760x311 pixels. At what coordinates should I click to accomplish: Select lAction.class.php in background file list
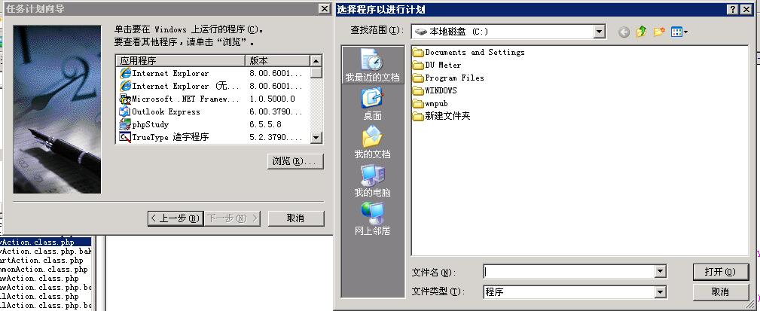(x=39, y=297)
